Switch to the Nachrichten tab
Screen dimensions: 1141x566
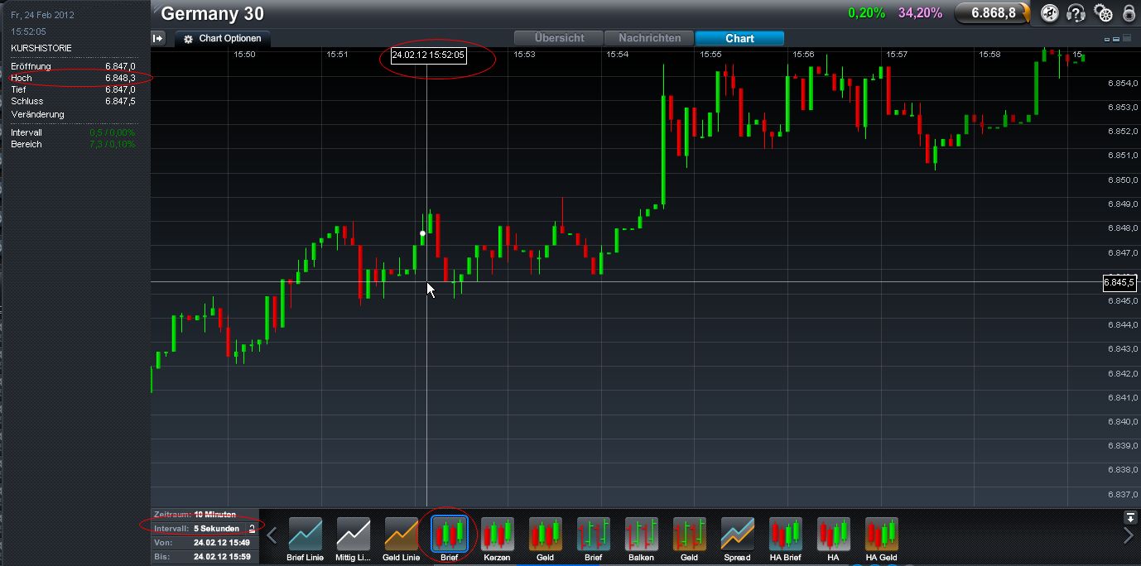tap(650, 38)
